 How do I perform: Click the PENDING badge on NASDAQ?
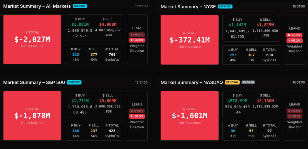click(x=232, y=82)
